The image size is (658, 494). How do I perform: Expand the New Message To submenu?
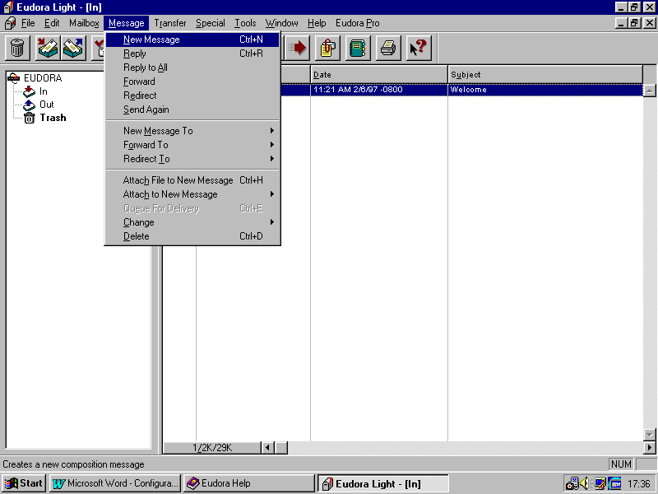pos(192,131)
